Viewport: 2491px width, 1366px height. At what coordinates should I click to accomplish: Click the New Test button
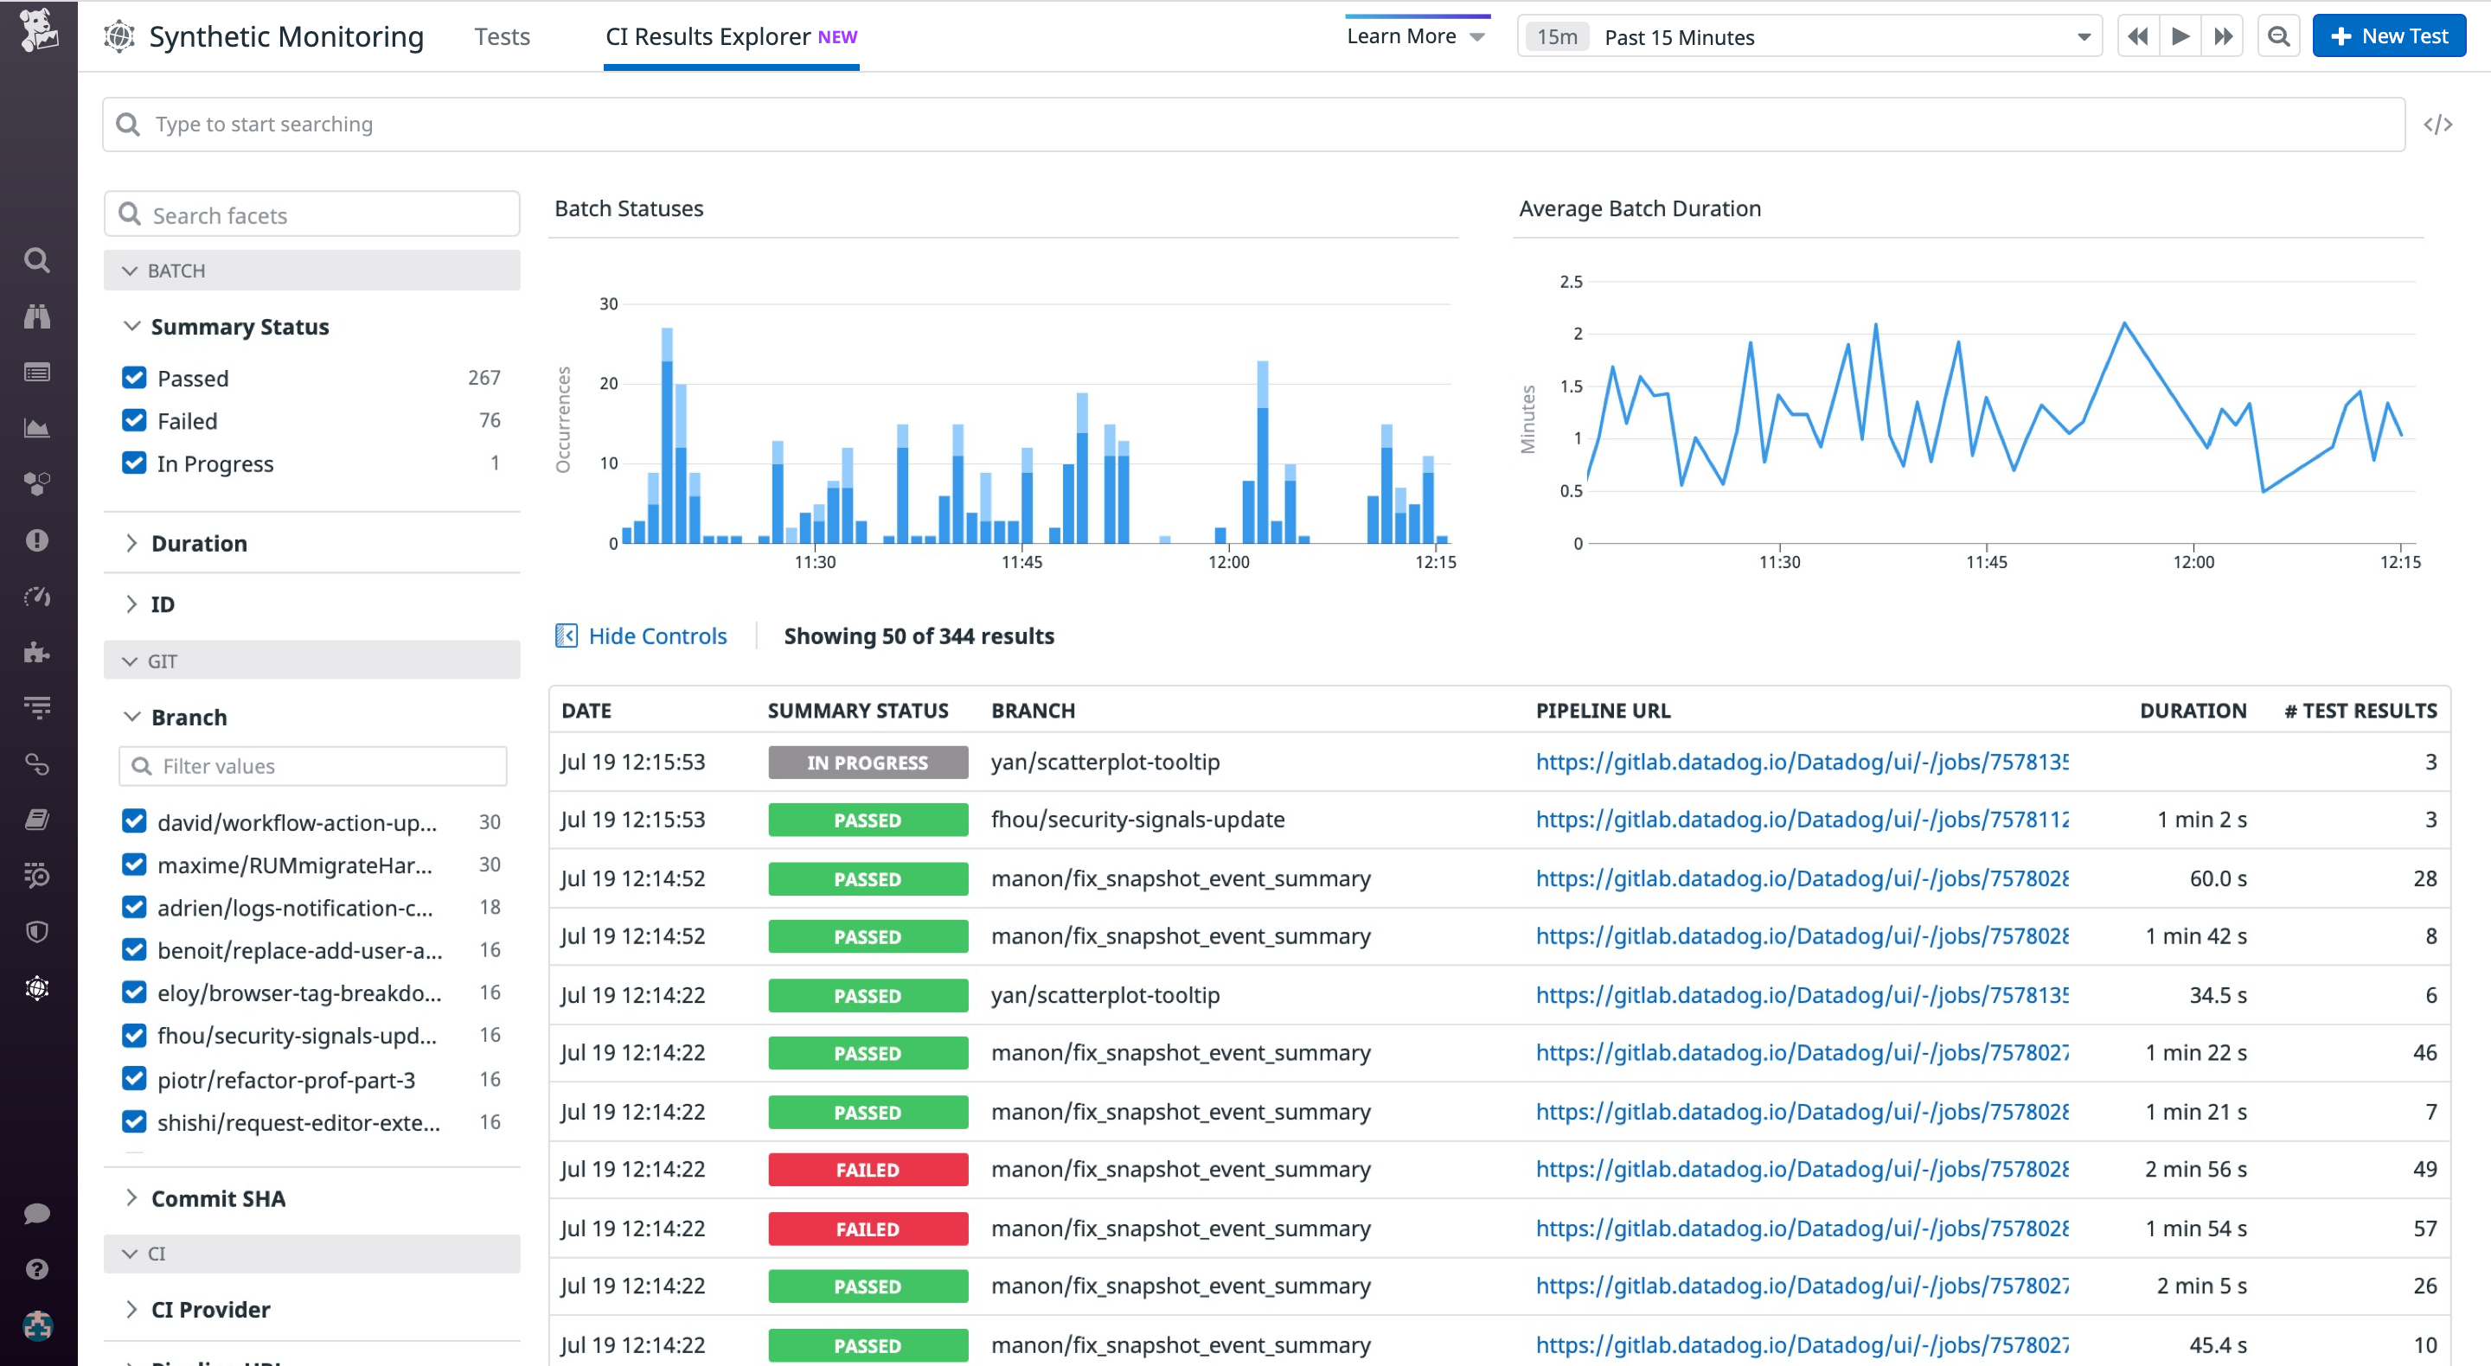(x=2387, y=35)
